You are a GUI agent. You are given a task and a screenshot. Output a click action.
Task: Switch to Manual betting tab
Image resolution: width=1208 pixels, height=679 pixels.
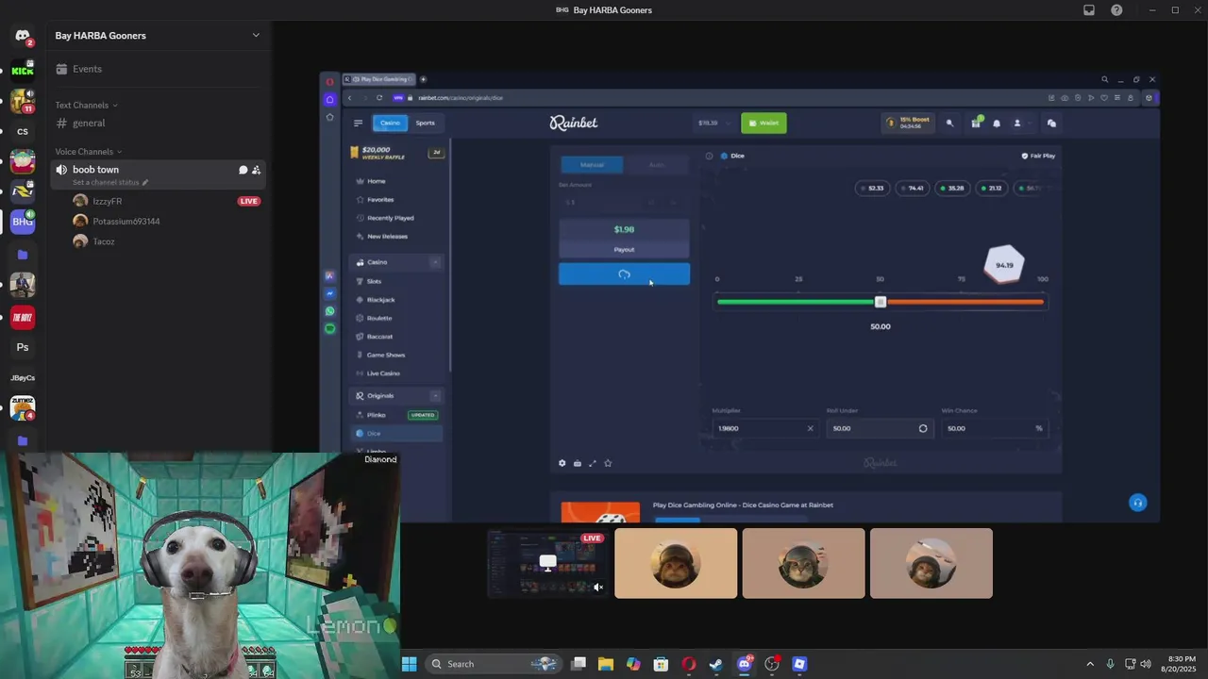pyautogui.click(x=592, y=165)
